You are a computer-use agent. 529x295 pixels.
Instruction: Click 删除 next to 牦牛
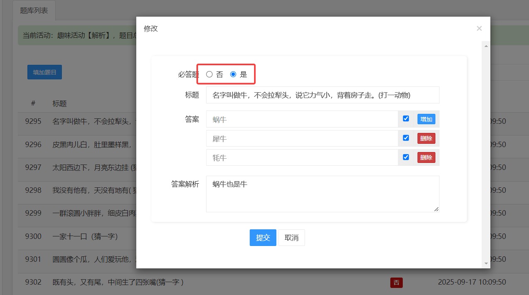426,157
